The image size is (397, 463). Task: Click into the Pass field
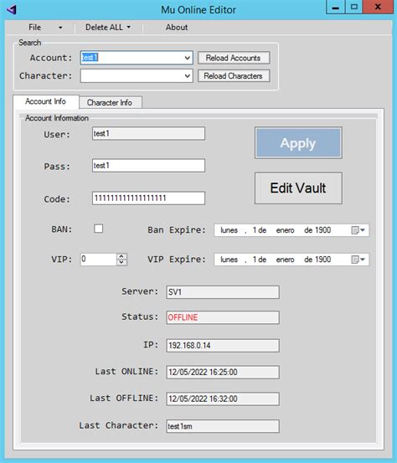[148, 166]
